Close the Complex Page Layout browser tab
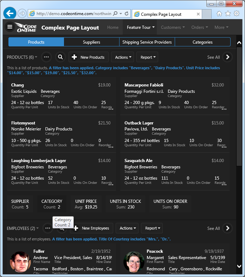The image size is (245, 277). point(198,14)
